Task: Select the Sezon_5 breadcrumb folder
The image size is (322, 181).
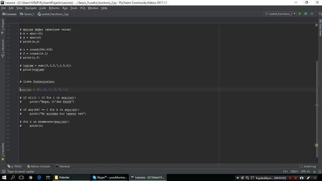Action: pos(27,14)
